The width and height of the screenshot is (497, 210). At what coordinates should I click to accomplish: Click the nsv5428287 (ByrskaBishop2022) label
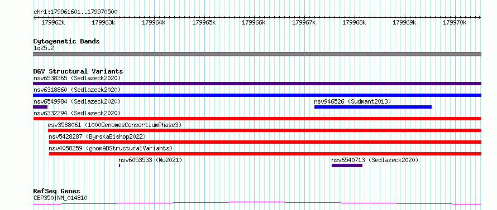click(x=97, y=136)
